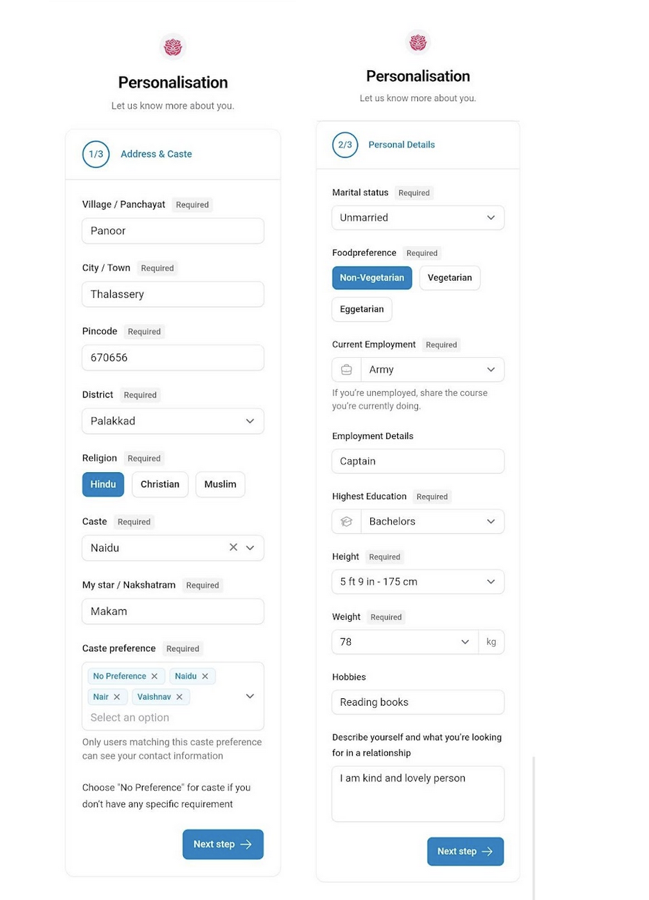Clear the selected Caste Naidu value

tap(234, 548)
